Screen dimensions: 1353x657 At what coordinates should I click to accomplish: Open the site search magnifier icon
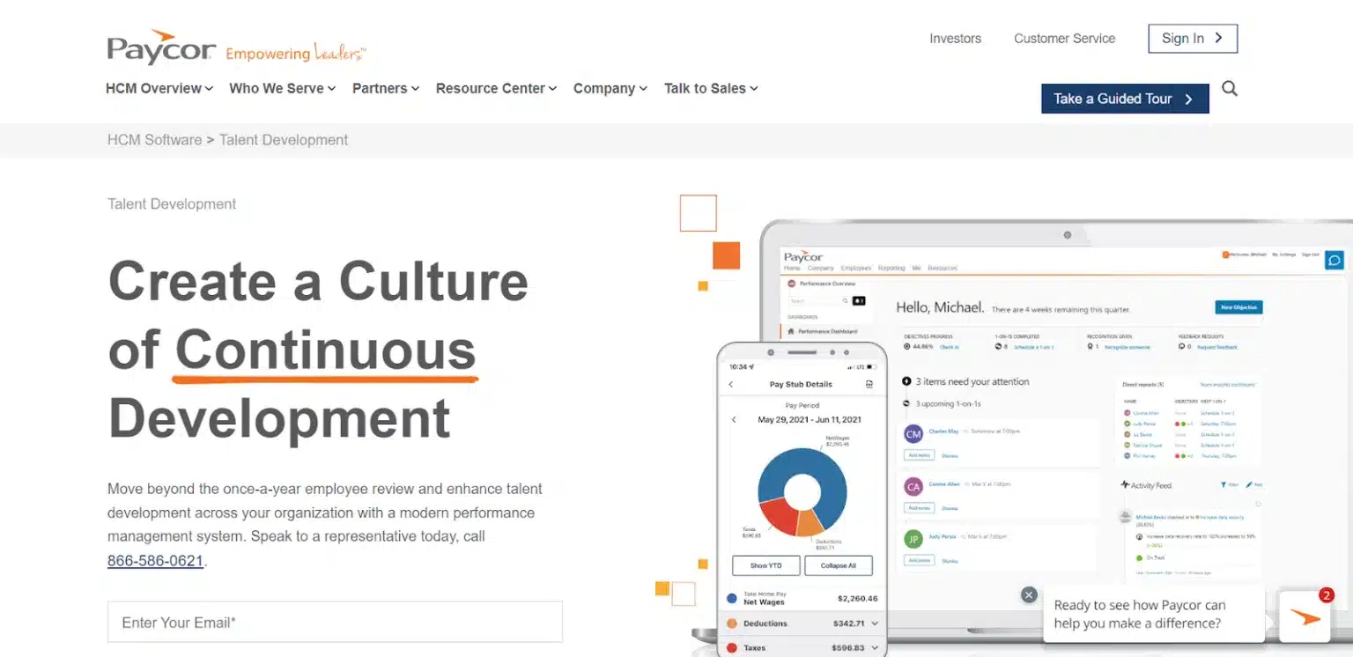1230,88
